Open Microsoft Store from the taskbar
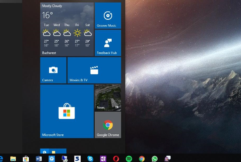The height and width of the screenshot is (162, 241). click(26, 159)
